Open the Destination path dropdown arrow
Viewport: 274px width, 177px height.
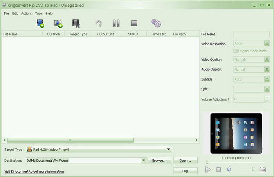click(x=144, y=161)
